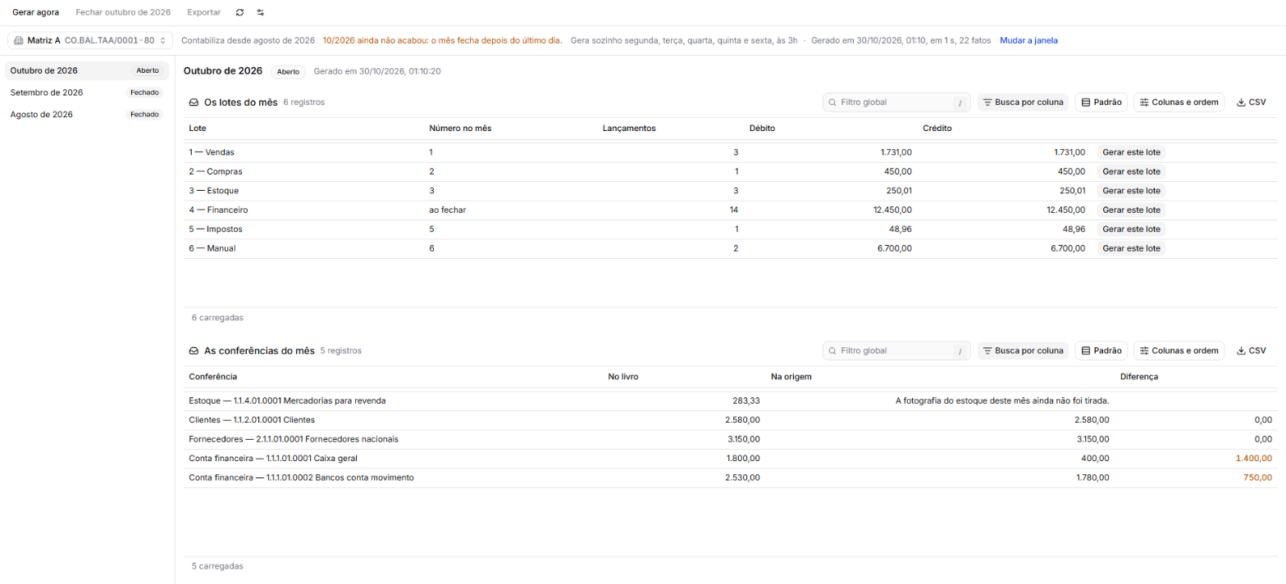Sort by the Débito column header
Screen dimensions: 1286x584
click(762, 129)
